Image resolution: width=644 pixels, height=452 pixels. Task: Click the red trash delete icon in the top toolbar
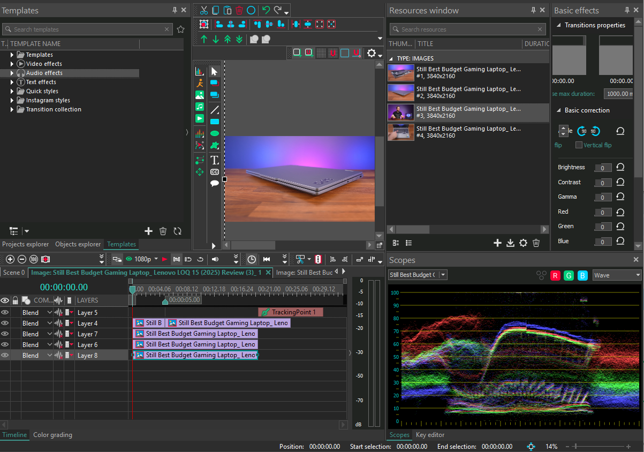[x=239, y=10]
